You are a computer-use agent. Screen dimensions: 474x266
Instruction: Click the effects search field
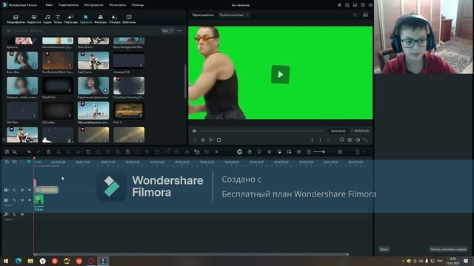coord(83,30)
